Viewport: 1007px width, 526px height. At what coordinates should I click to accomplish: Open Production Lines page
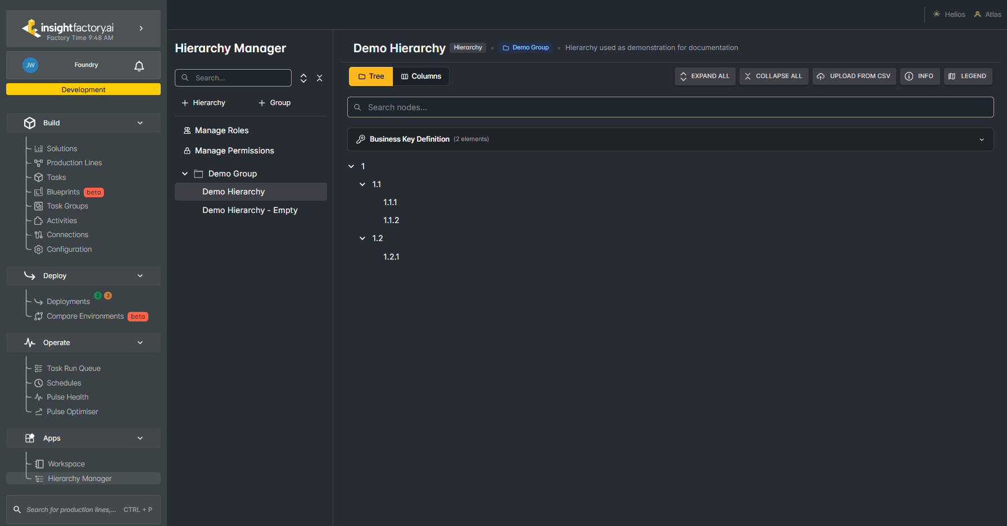coord(74,163)
